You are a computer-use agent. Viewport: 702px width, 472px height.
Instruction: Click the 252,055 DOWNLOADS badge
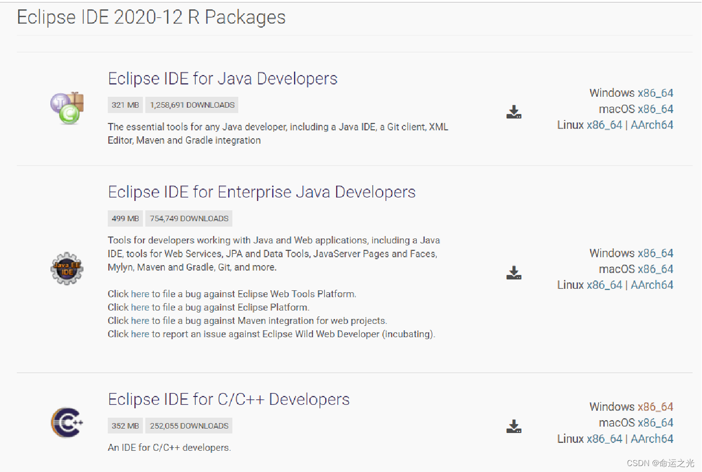pyautogui.click(x=189, y=426)
